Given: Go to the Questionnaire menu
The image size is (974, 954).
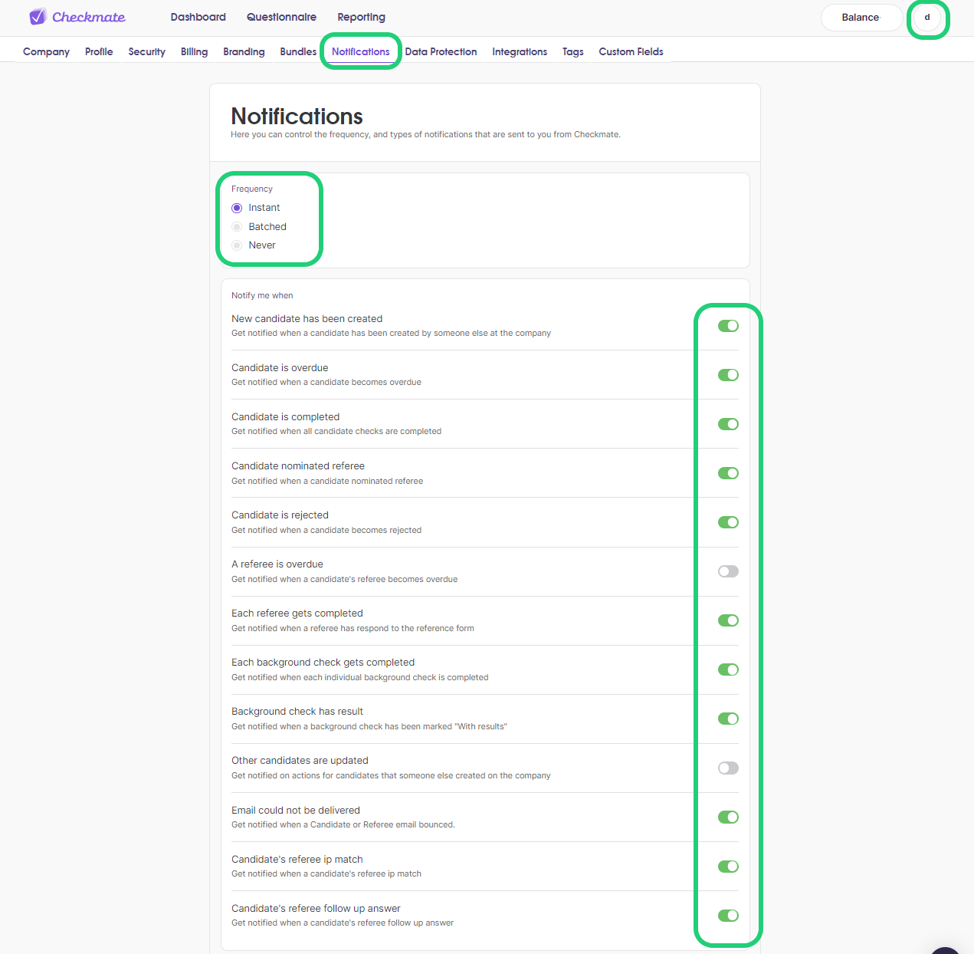Looking at the screenshot, I should [x=281, y=17].
